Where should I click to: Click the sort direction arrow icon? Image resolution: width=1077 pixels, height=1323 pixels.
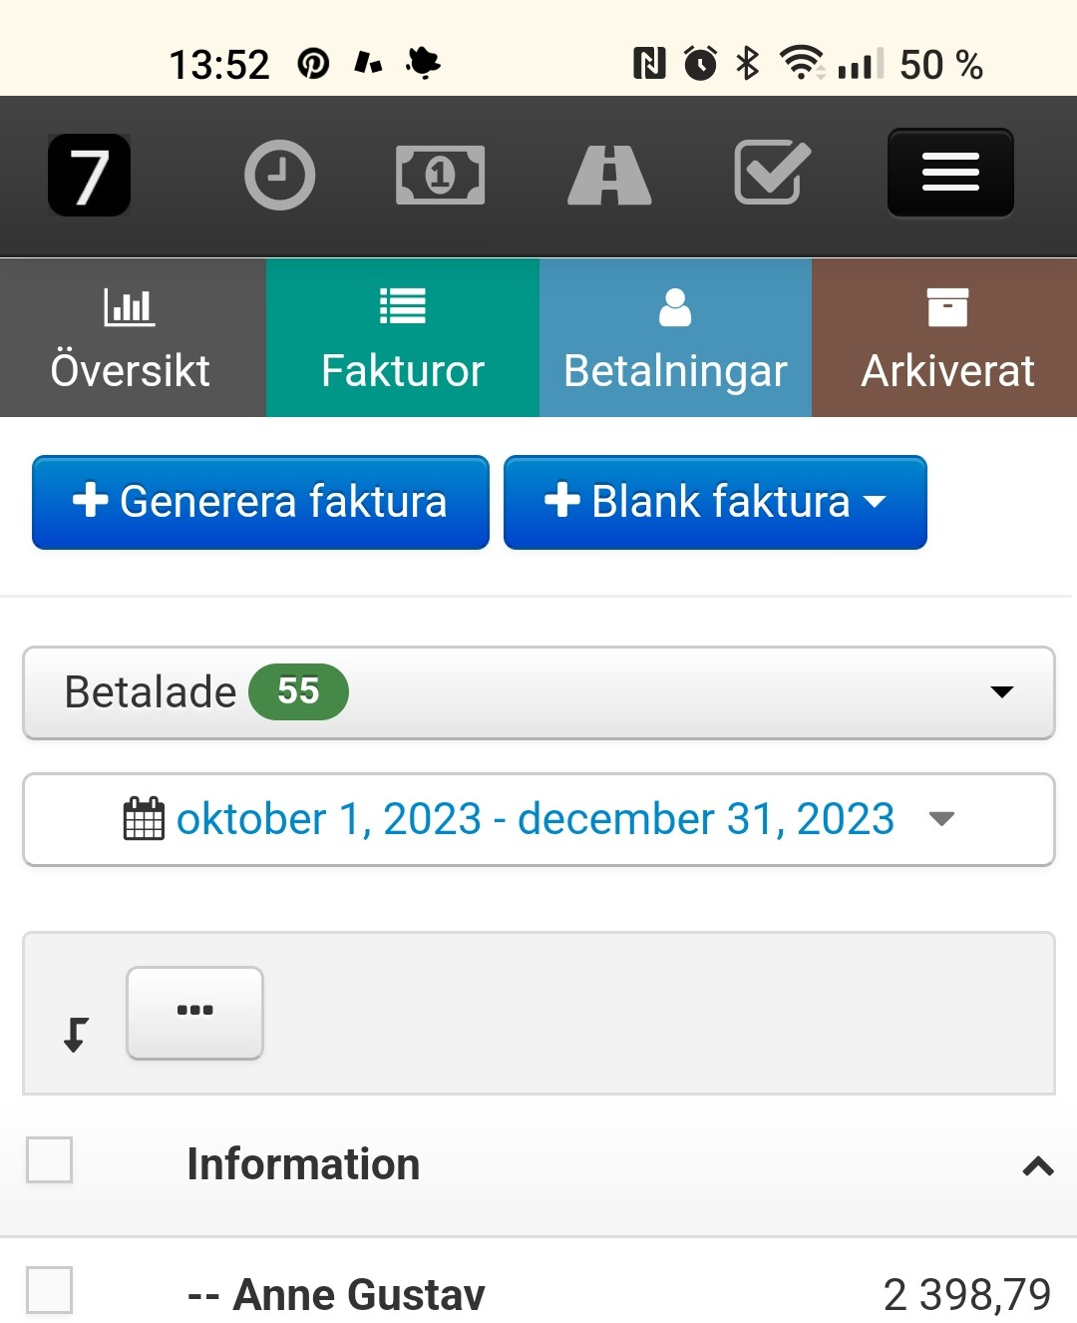point(76,1035)
